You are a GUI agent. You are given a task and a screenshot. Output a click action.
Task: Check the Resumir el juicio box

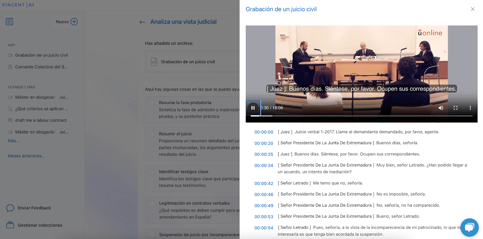pos(152,134)
